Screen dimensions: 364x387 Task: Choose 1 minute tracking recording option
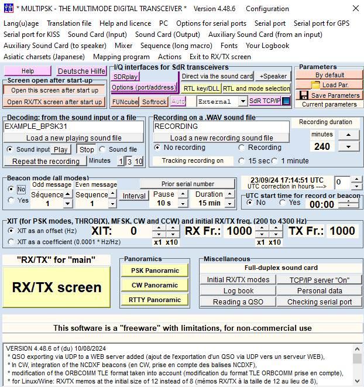pyautogui.click(x=274, y=161)
